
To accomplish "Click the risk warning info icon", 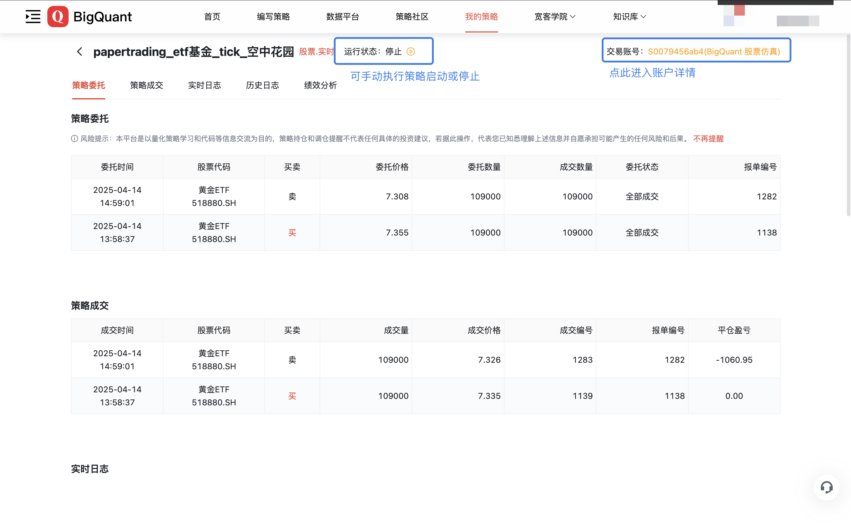I will 74,139.
